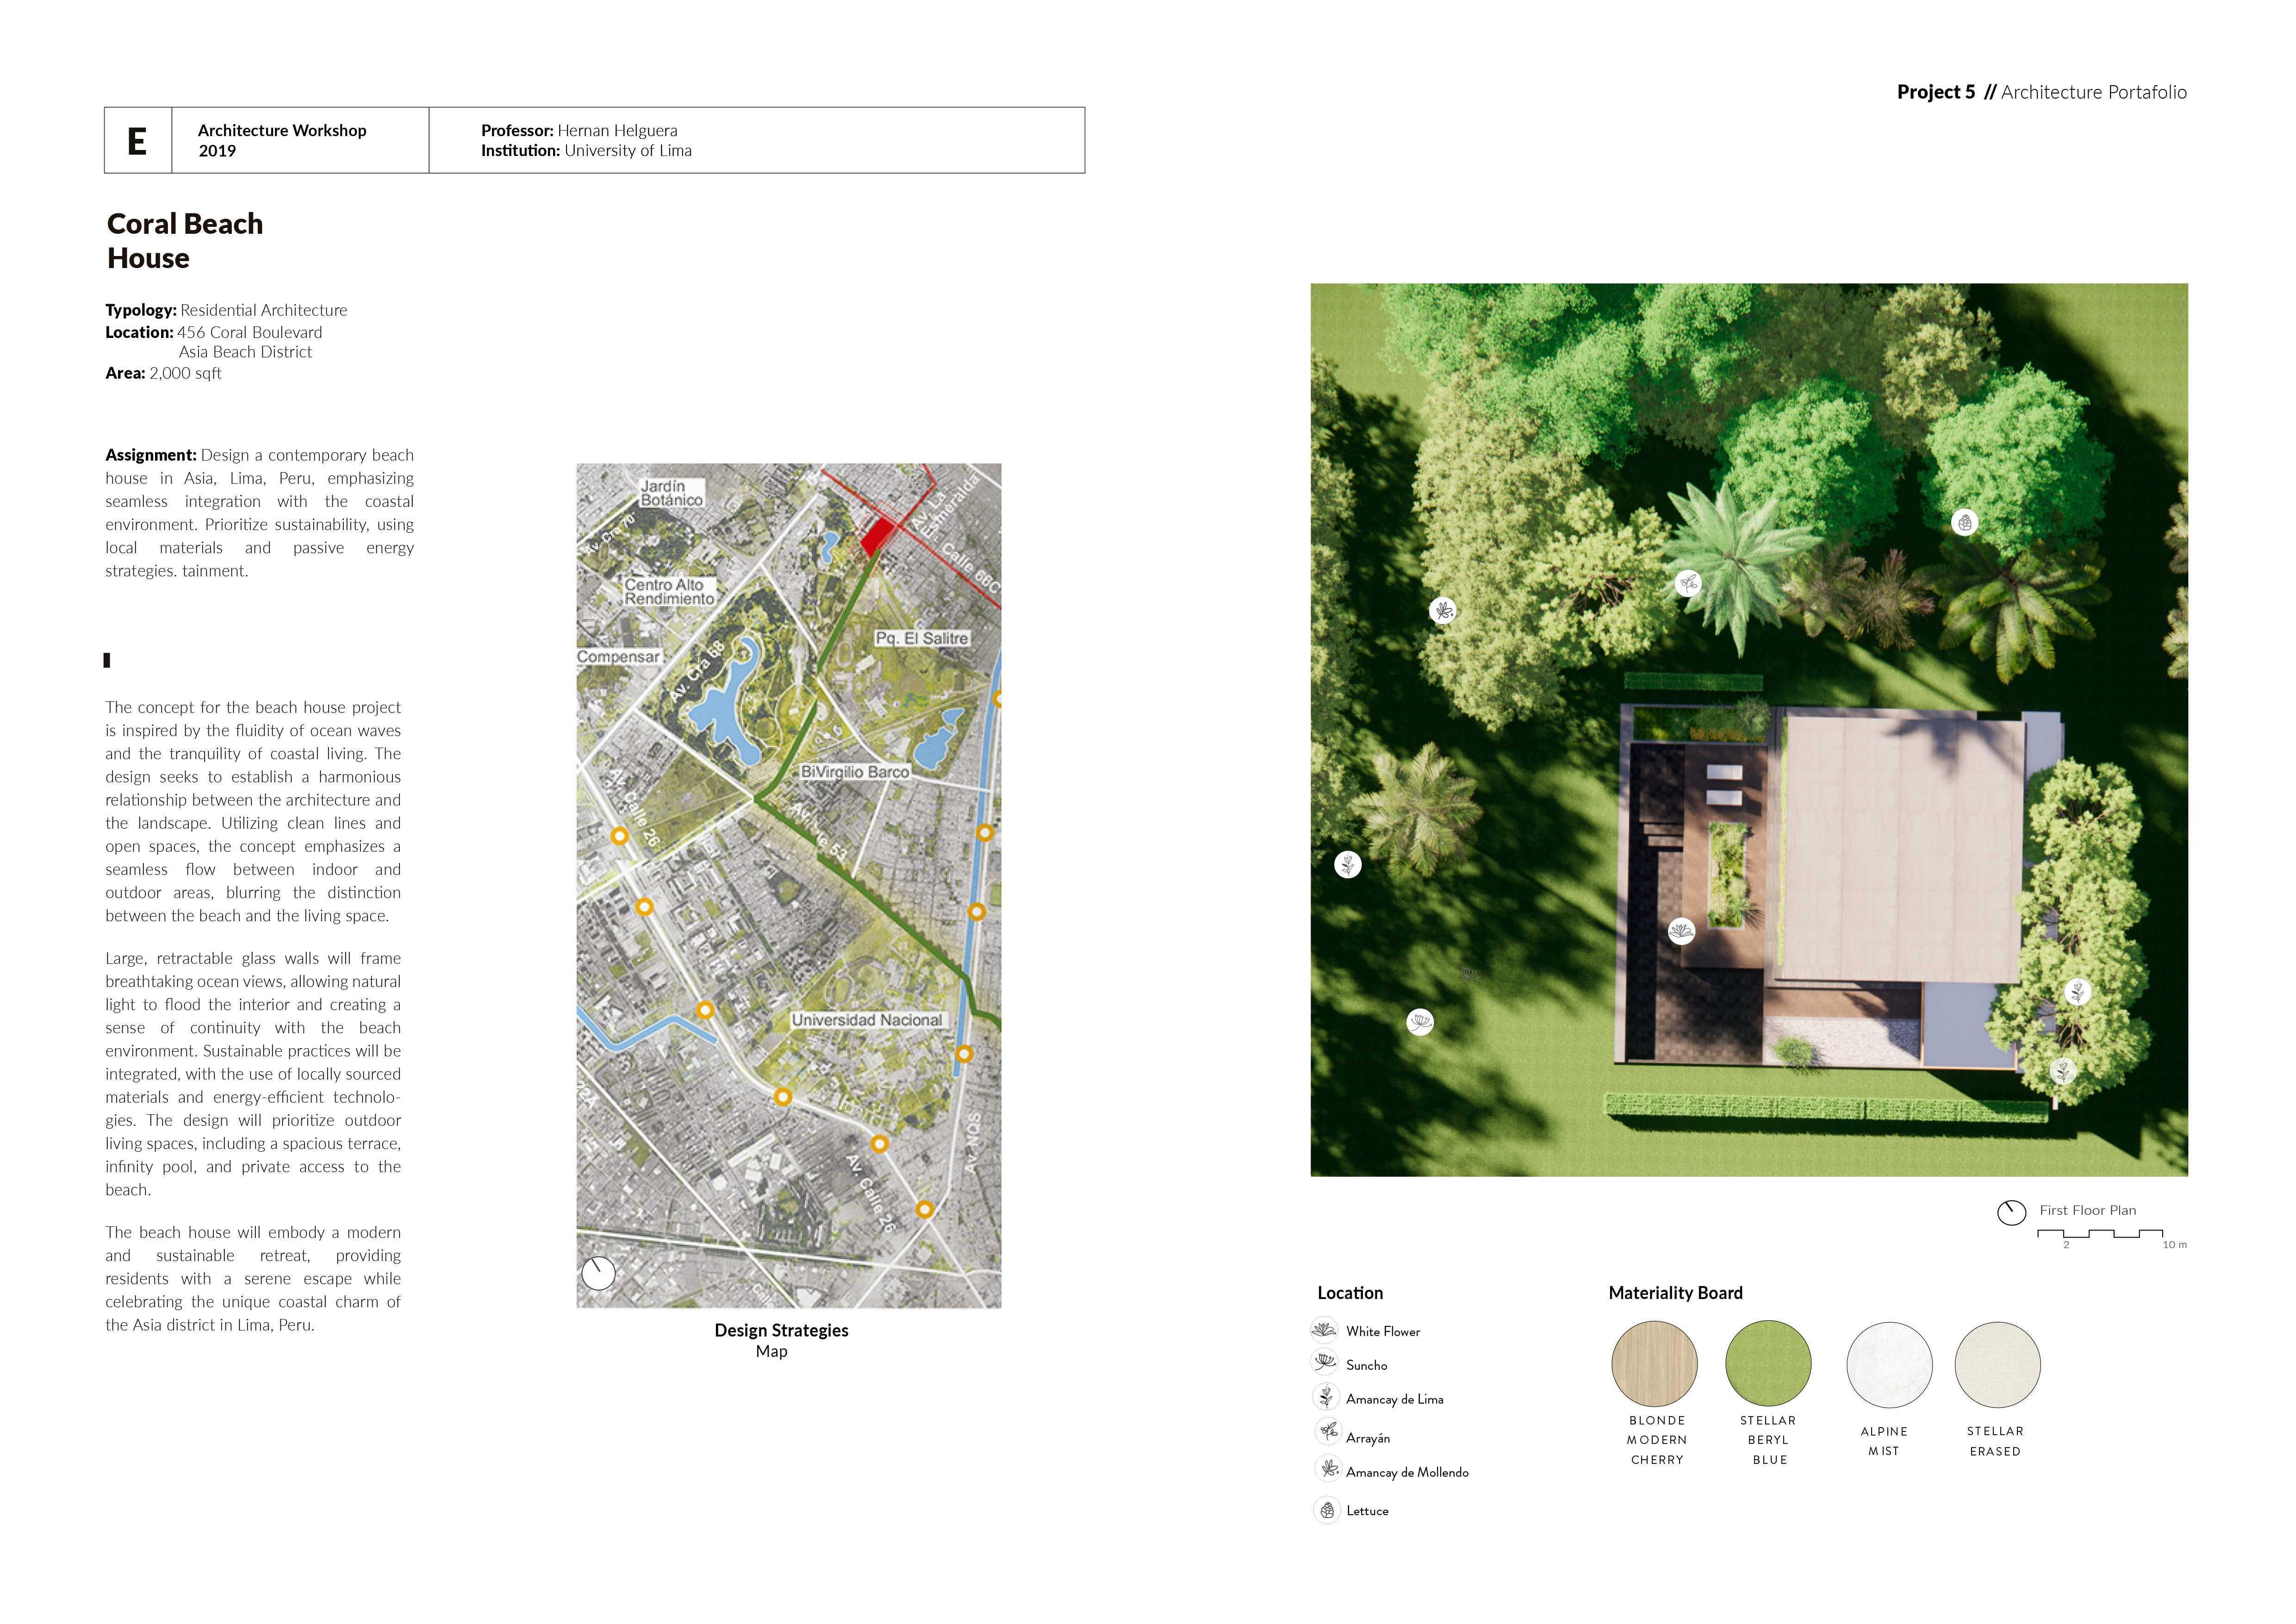This screenshot has width=2296, height=1624.
Task: Select the Blonde Modern Cherry material swatch
Action: pyautogui.click(x=1654, y=1364)
